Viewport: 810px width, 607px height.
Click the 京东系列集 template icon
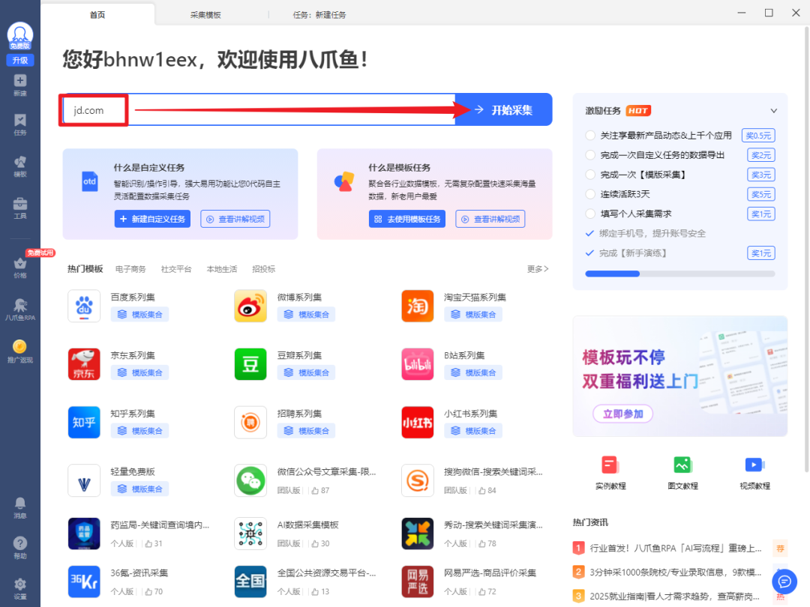pyautogui.click(x=84, y=364)
